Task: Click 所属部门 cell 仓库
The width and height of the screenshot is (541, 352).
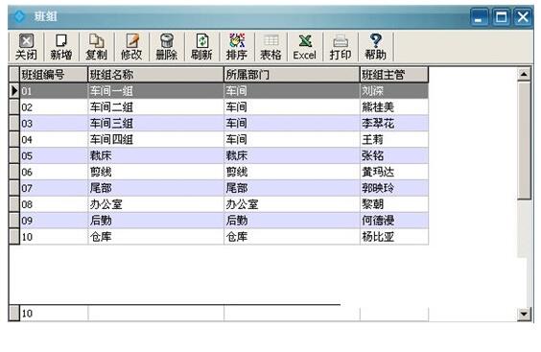Action: point(292,237)
